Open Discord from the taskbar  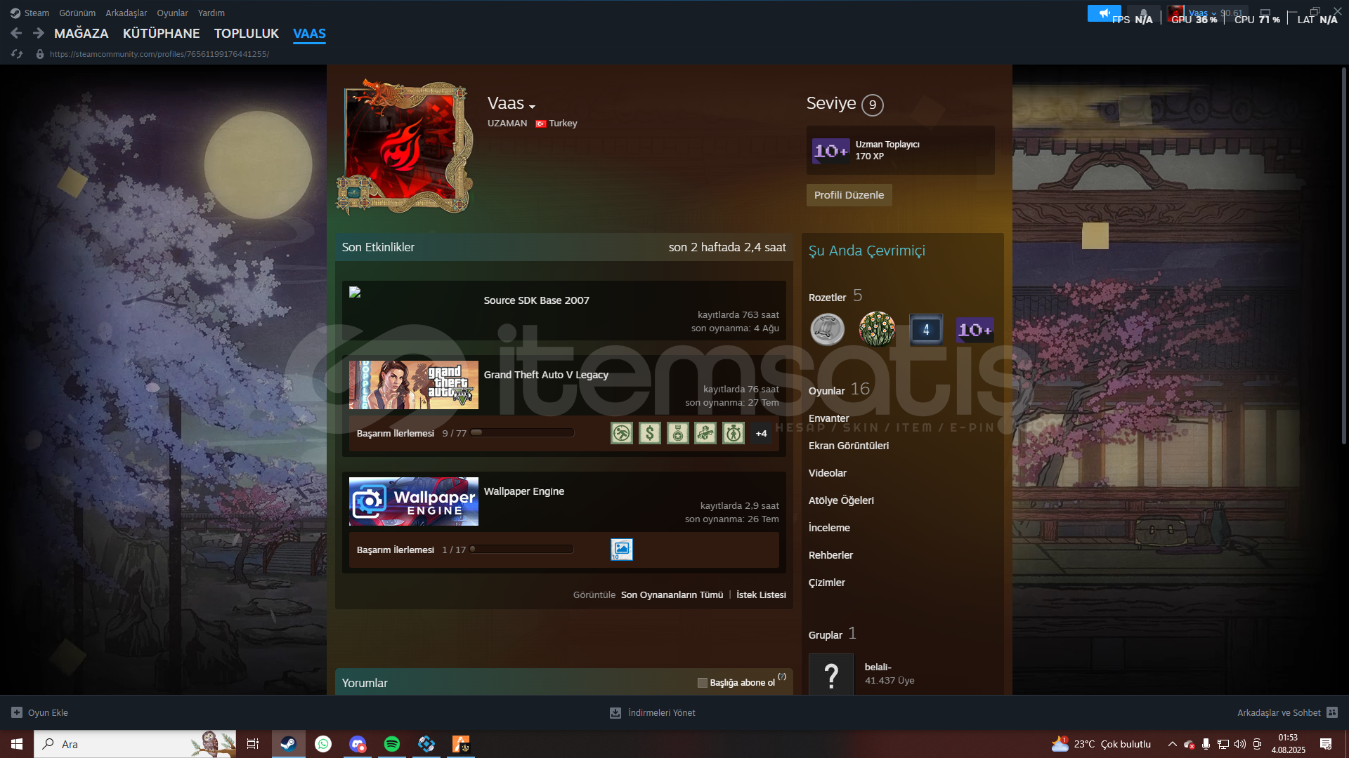point(358,744)
